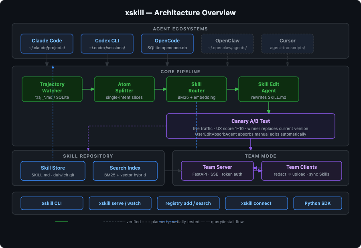Image resolution: width=361 pixels, height=248 pixels.
Task: Click the Canary A/B Test box
Action: [x=250, y=126]
